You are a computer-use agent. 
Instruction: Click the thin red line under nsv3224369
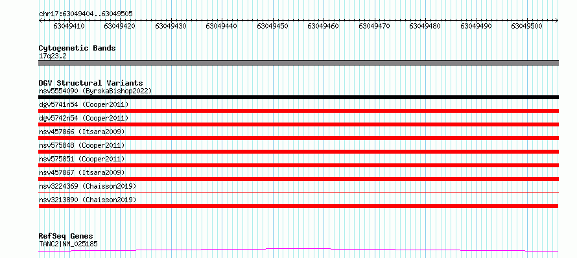pos(298,192)
